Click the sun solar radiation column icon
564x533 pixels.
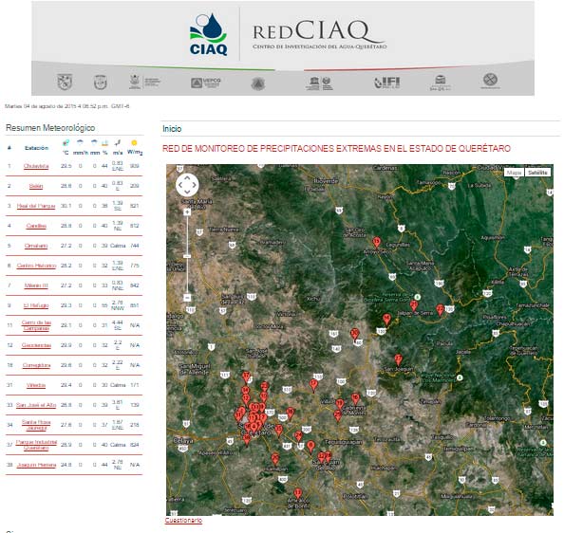134,143
